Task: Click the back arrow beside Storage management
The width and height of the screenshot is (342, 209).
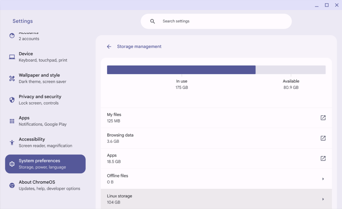Action: point(109,47)
